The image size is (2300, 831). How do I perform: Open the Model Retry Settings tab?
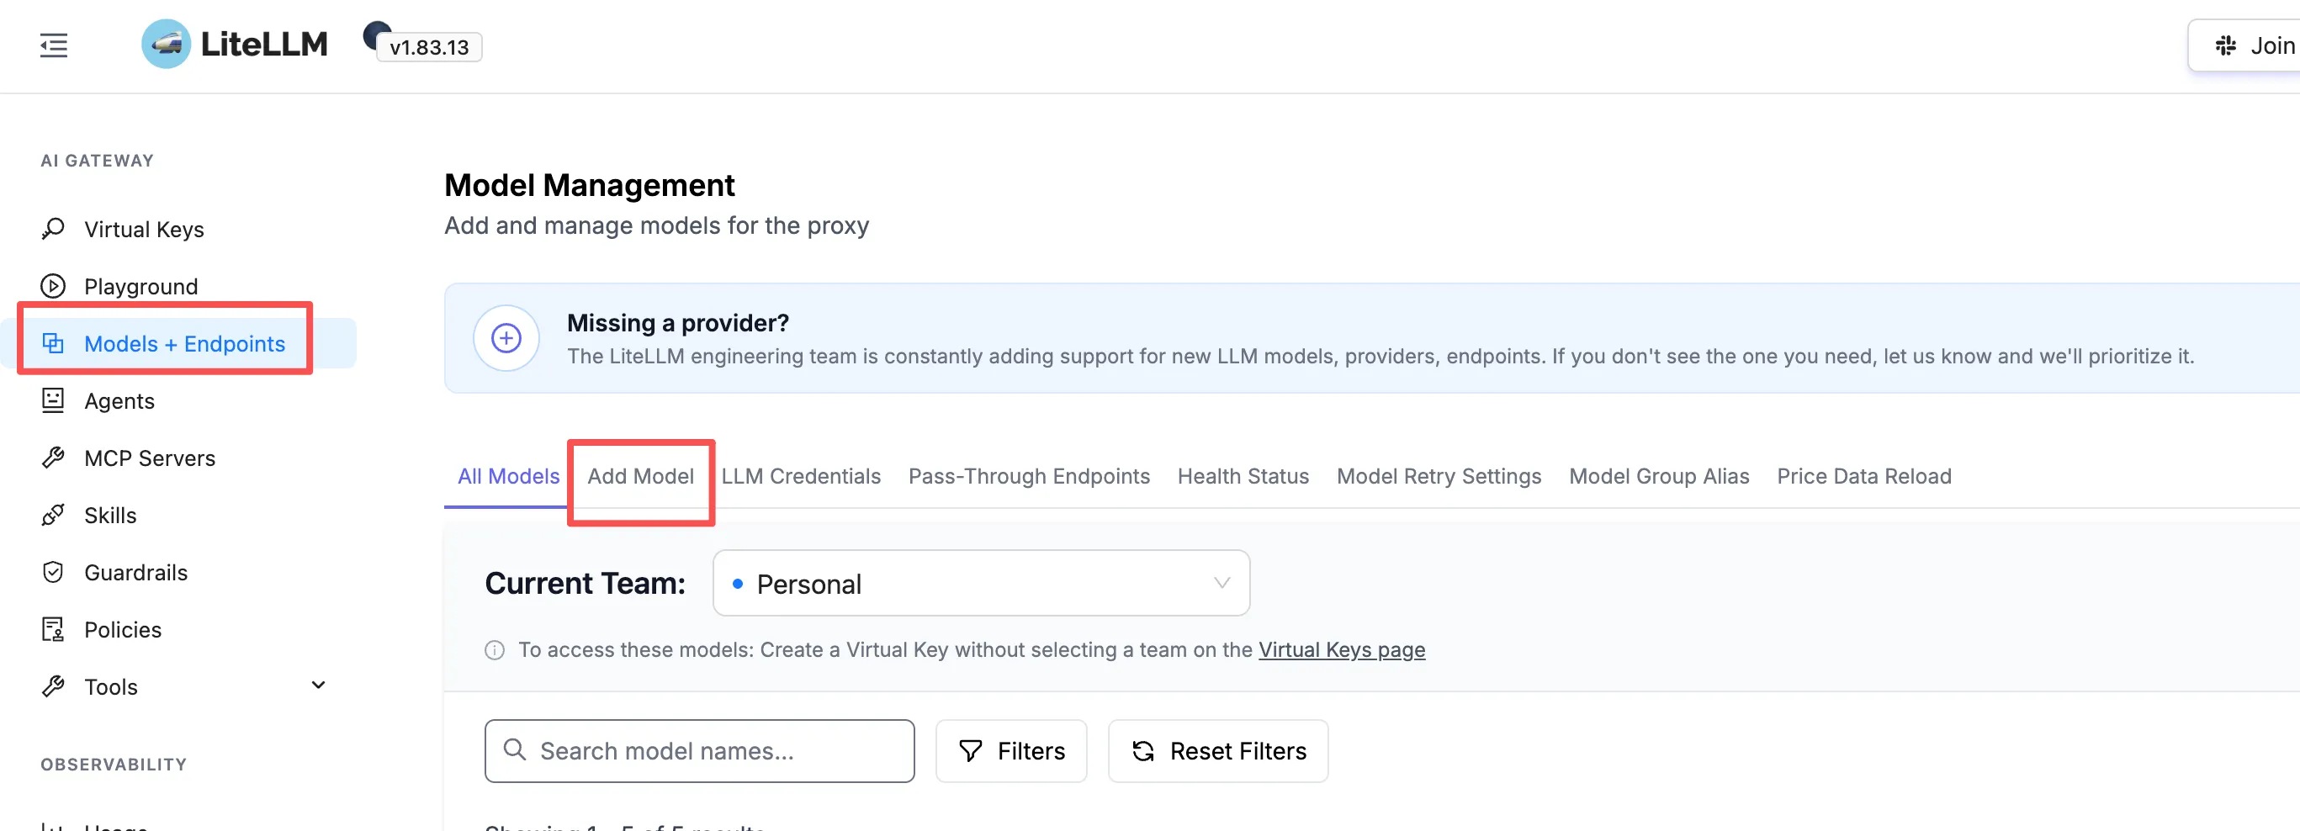[x=1439, y=477]
